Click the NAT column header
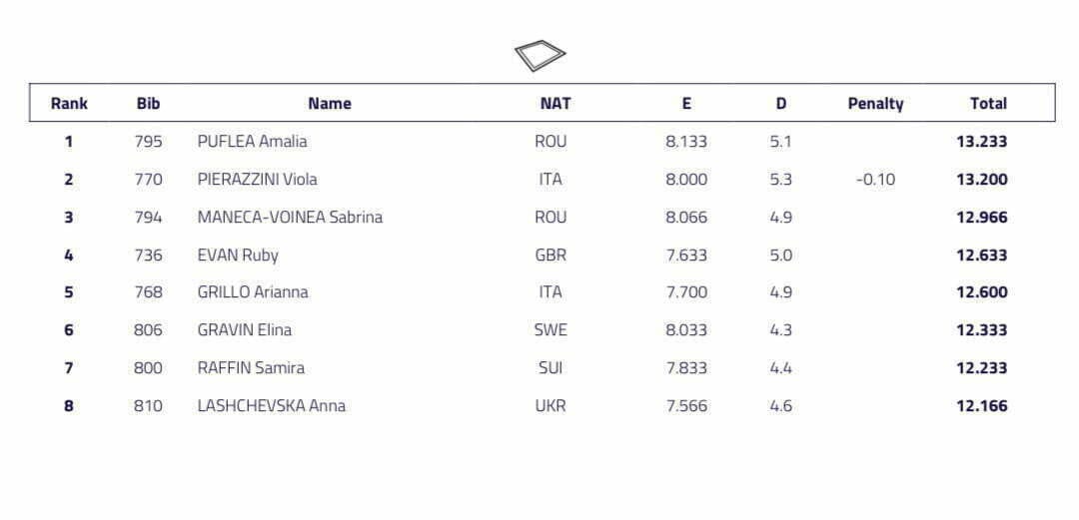 pyautogui.click(x=554, y=103)
